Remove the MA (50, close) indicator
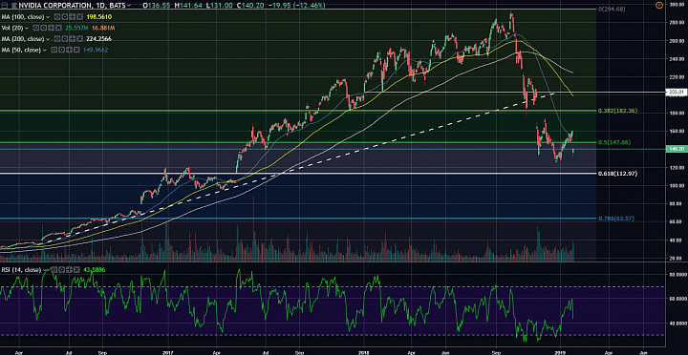The height and width of the screenshot is (355, 688). pos(76,50)
